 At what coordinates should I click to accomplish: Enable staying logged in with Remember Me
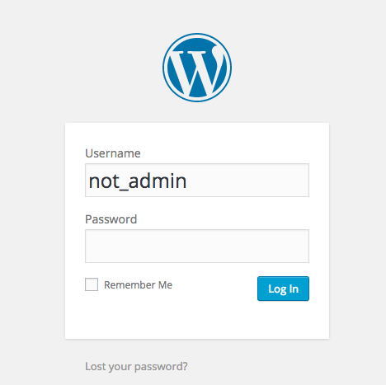[92, 284]
